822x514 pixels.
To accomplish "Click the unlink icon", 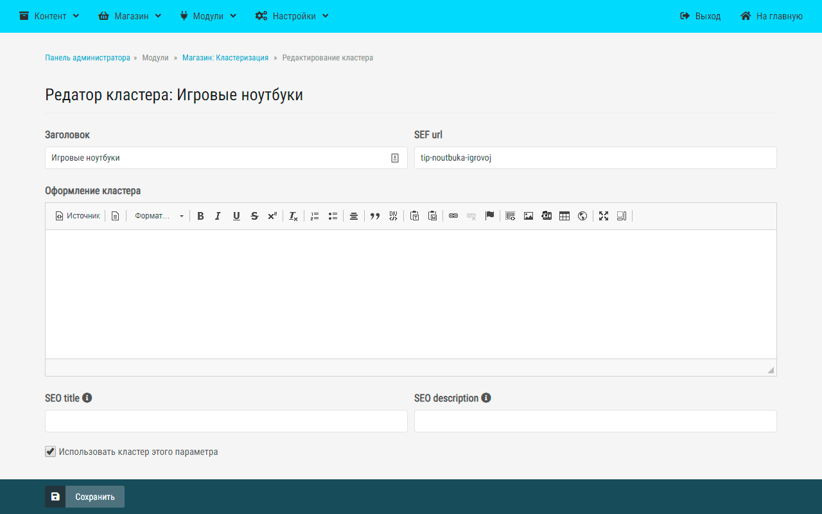I will coord(471,216).
